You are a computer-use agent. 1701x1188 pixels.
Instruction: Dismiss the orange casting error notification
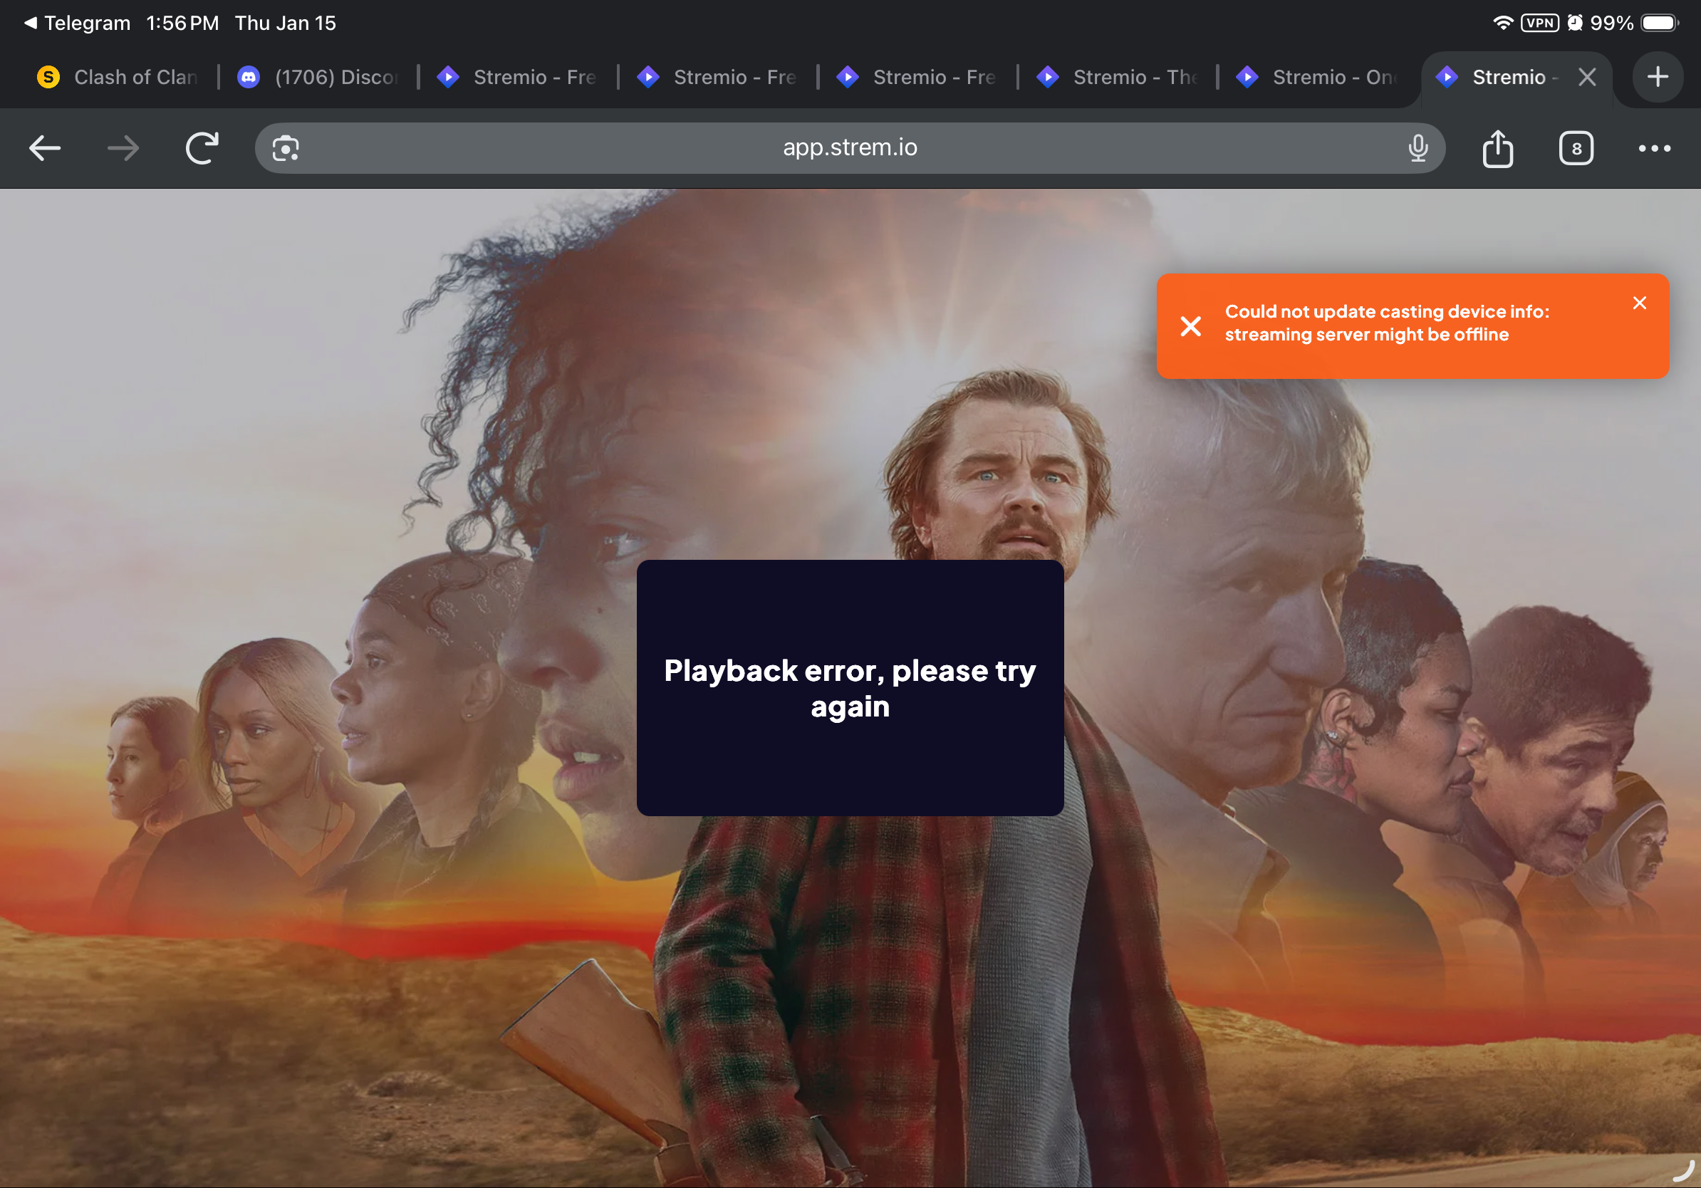tap(1640, 303)
